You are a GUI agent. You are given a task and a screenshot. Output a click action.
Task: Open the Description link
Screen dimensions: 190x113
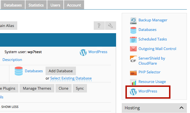(x=12, y=60)
